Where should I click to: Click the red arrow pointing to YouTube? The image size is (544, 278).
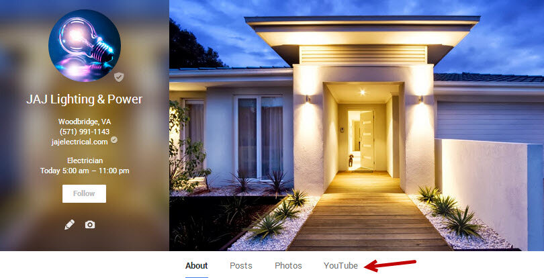coord(390,265)
